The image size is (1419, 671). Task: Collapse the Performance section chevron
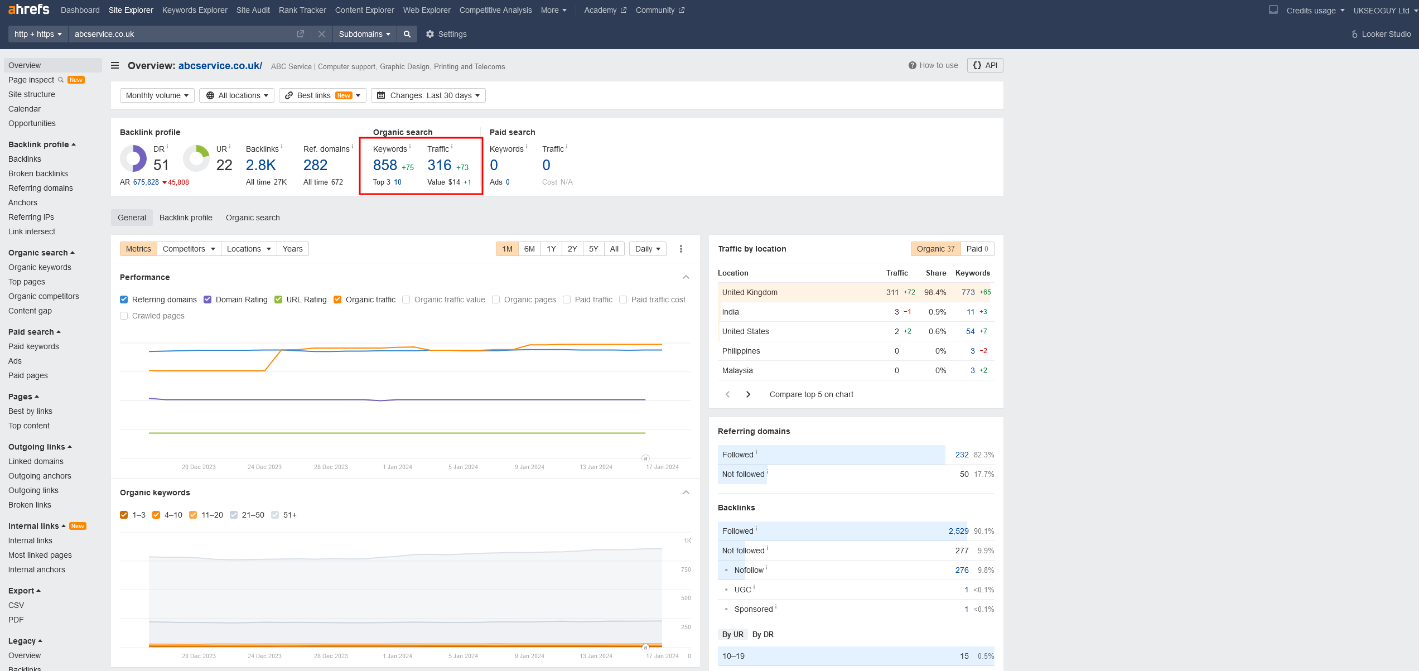coord(686,277)
